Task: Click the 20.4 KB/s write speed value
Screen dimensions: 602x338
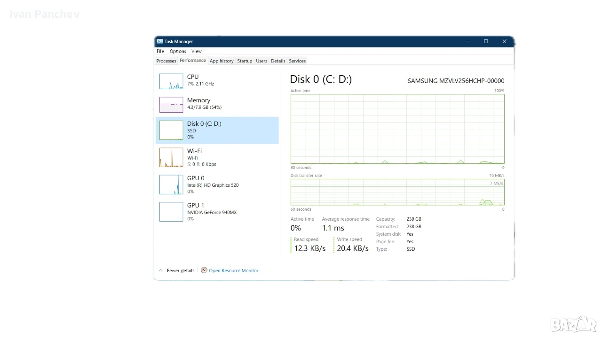Action: pos(353,248)
